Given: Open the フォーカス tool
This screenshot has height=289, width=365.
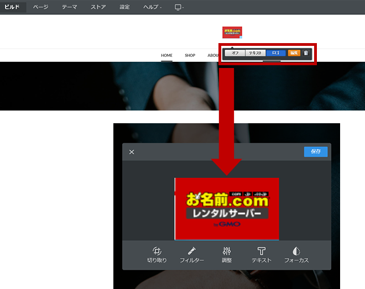Looking at the screenshot, I should tap(296, 255).
